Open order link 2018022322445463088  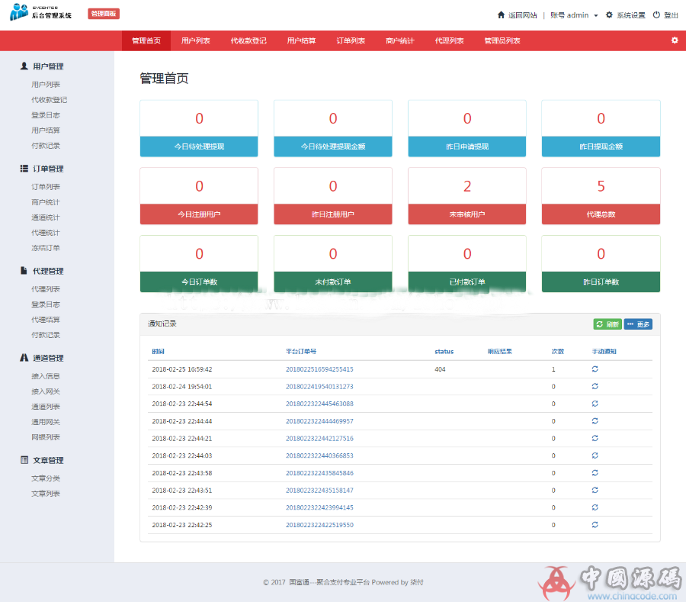[x=319, y=404]
